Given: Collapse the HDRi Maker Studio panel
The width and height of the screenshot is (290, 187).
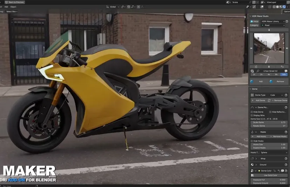Looking at the screenshot, I should point(250,16).
